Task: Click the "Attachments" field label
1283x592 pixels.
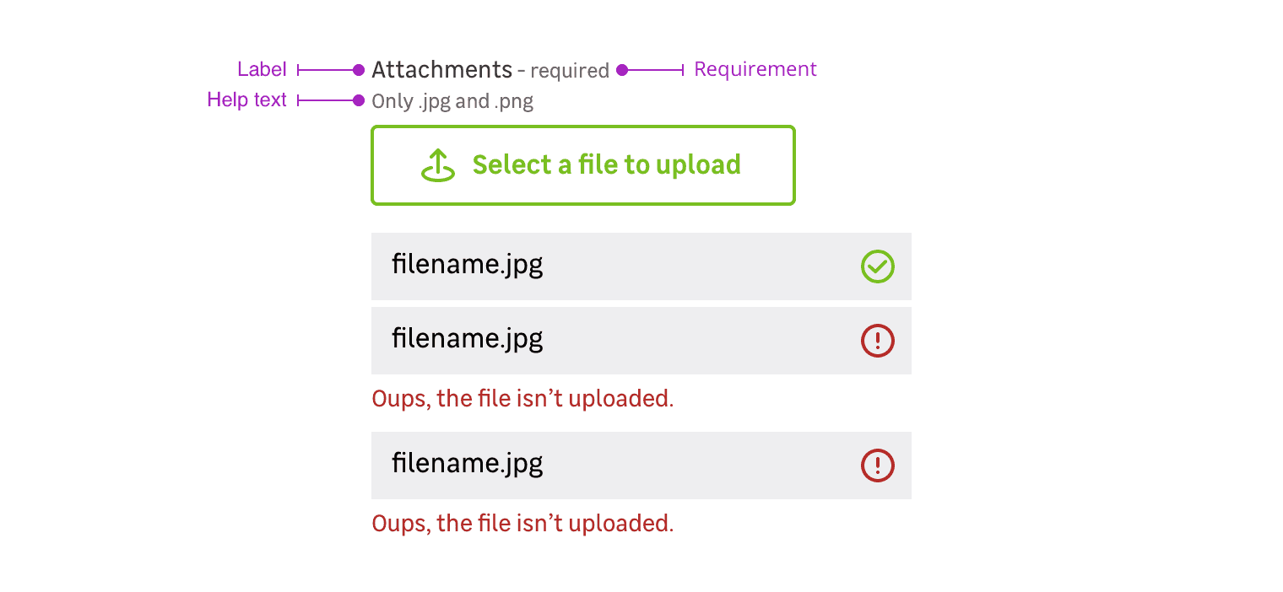Action: coord(441,69)
